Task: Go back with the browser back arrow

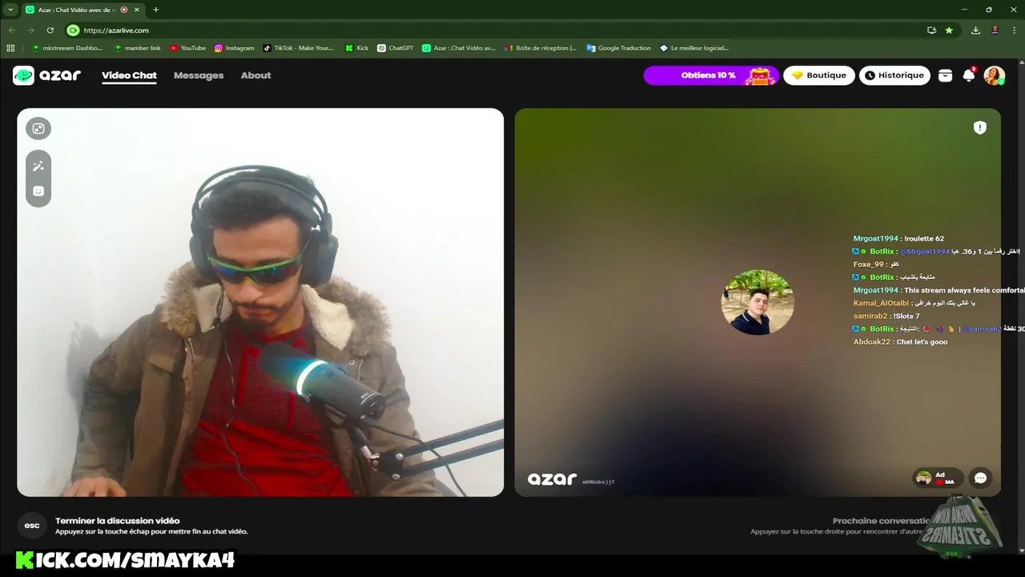Action: tap(11, 30)
